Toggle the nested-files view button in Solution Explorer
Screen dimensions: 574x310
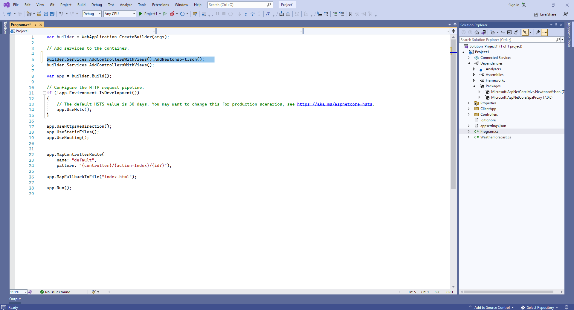(x=525, y=32)
